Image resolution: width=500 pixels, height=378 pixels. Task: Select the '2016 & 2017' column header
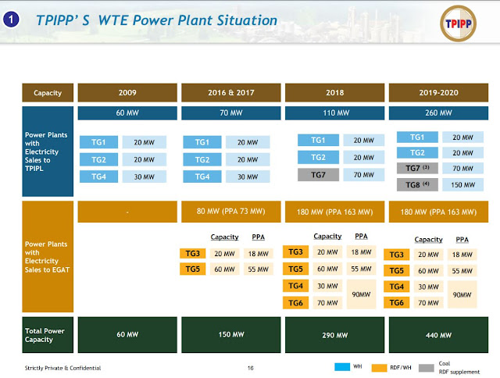tap(231, 93)
